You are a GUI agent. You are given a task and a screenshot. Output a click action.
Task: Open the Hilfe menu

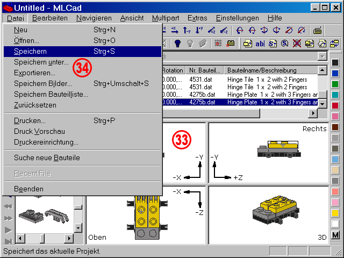[275, 18]
